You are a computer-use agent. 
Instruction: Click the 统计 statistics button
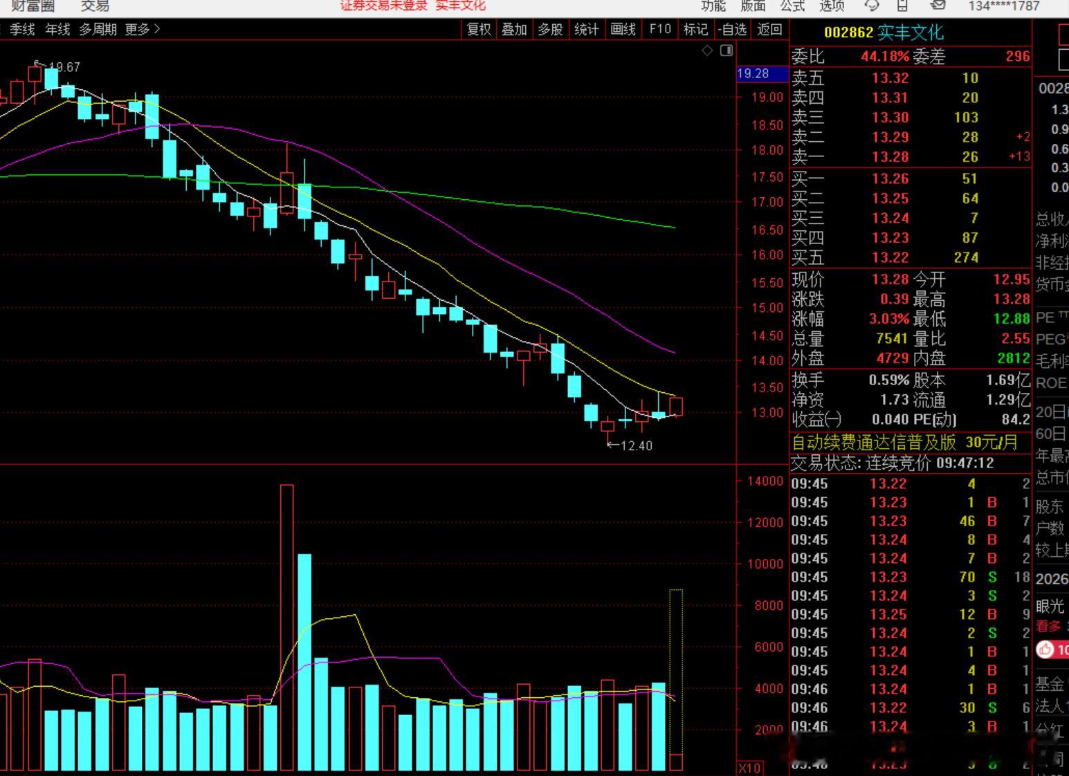pyautogui.click(x=586, y=29)
